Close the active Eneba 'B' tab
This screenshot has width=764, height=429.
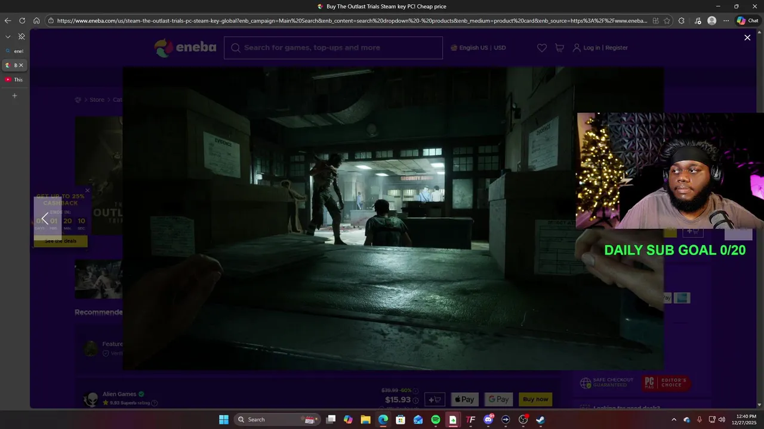[x=21, y=66]
